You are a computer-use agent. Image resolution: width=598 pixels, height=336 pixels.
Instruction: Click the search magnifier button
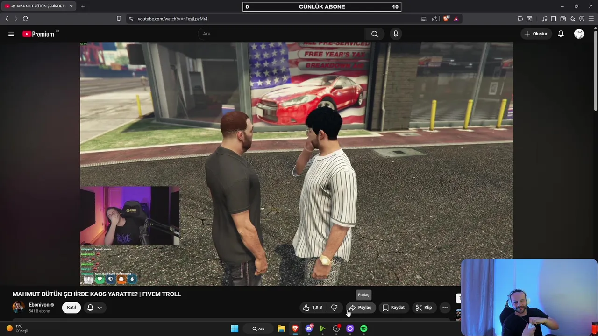coord(375,34)
